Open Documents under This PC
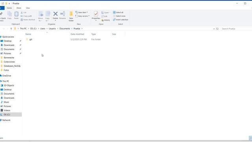 coord(9,94)
